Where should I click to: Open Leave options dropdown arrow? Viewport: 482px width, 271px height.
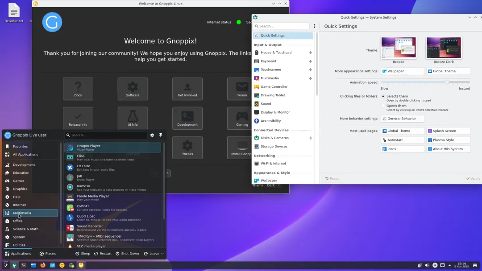coord(162,254)
